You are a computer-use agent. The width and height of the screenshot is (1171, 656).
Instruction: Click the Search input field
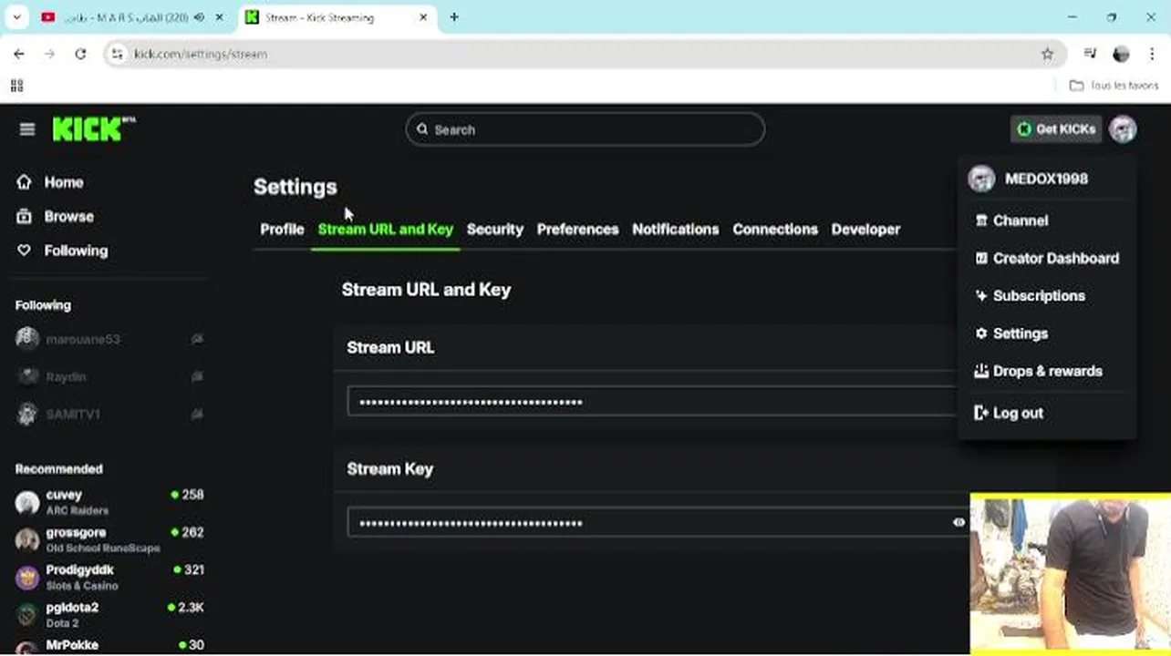585,129
